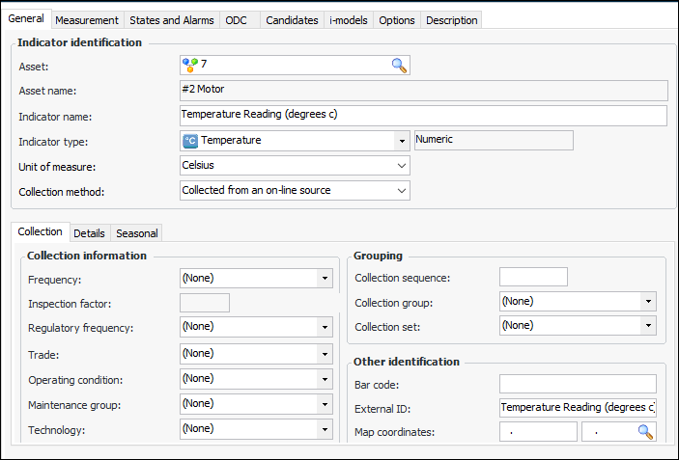Viewport: 679px width, 460px height.
Task: Switch to the Measurement tab
Action: click(x=87, y=20)
